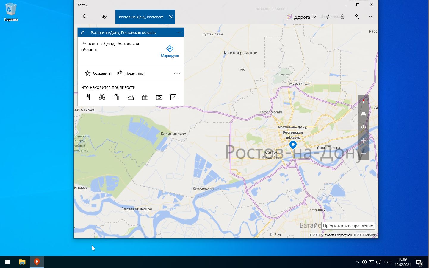The width and height of the screenshot is (429, 268).
Task: Edit the place name with pencil icon
Action: [x=82, y=32]
